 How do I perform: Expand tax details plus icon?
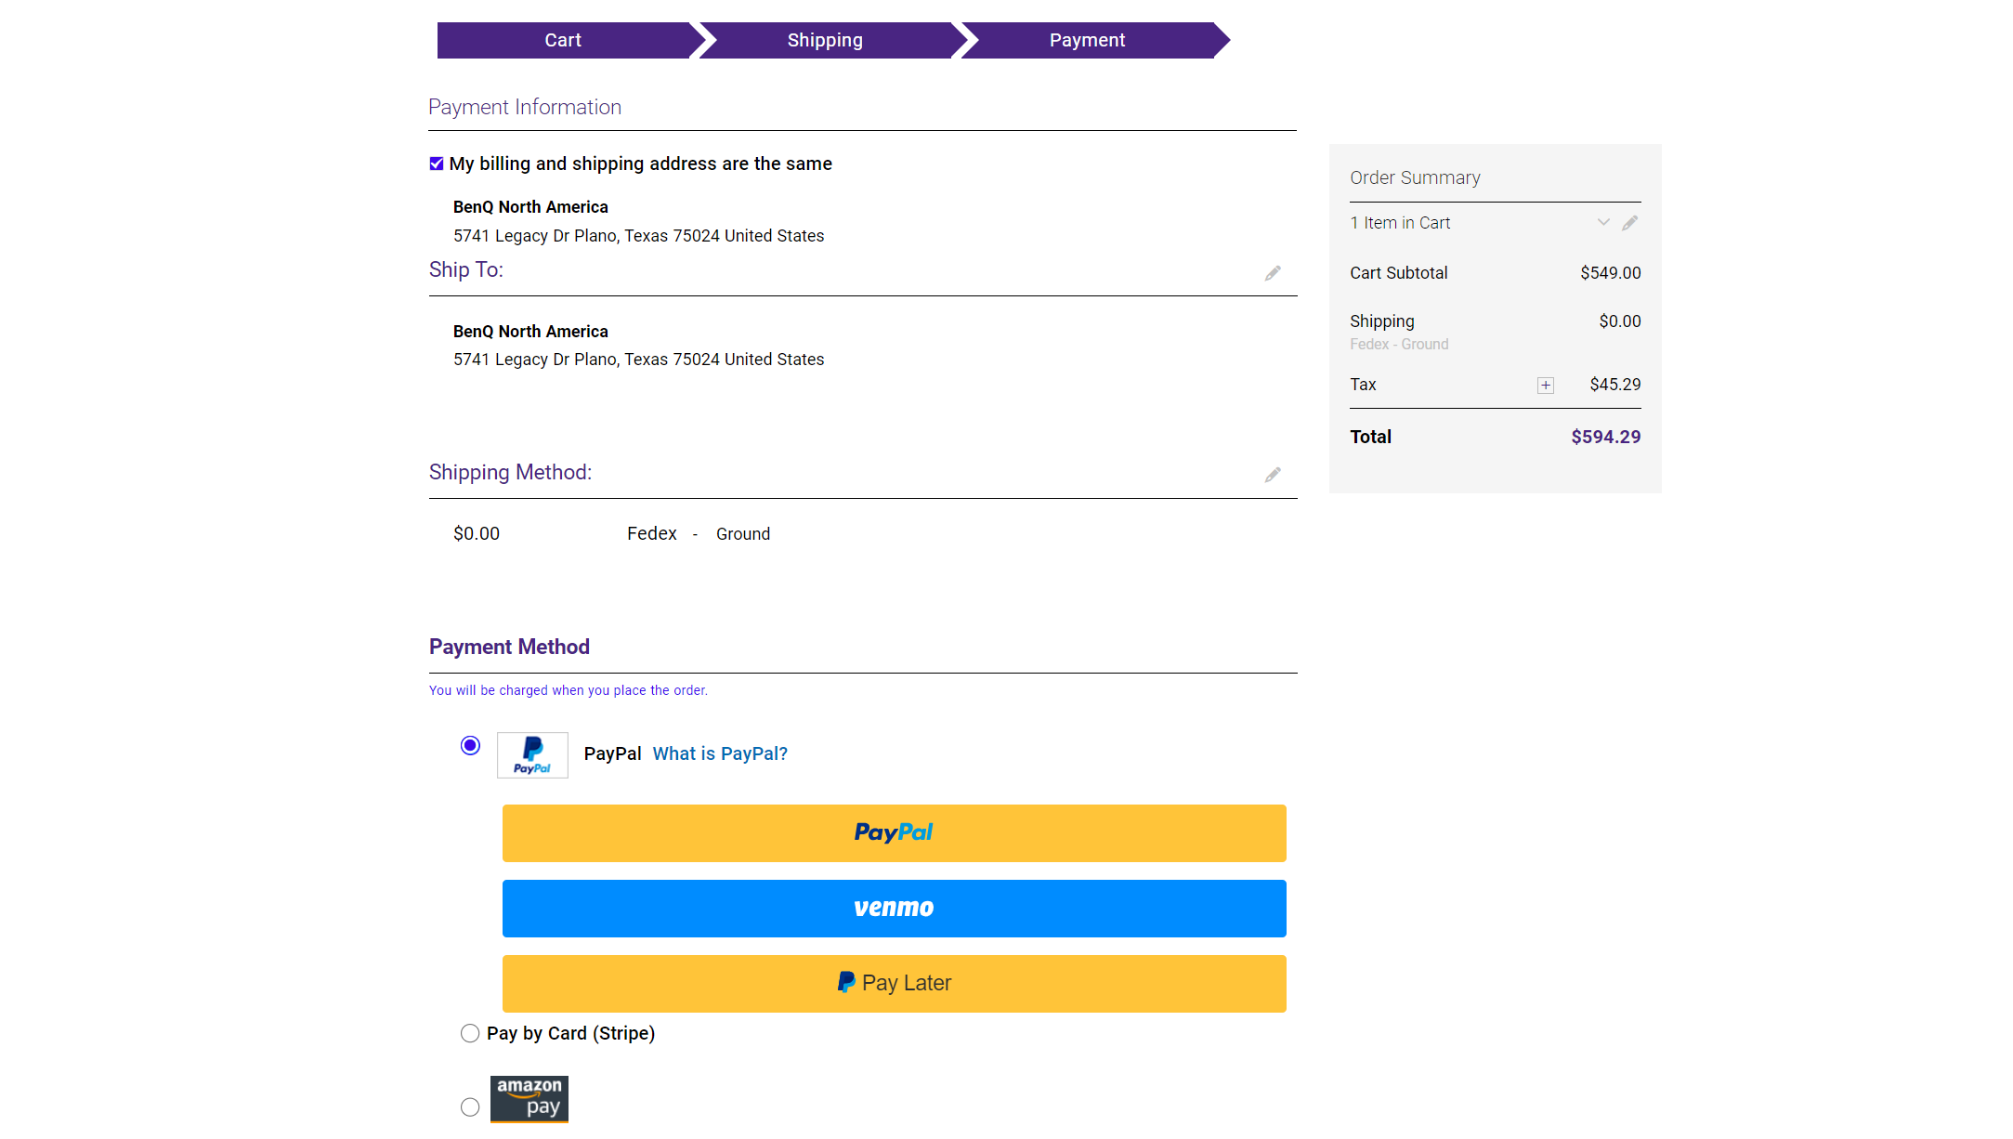pyautogui.click(x=1546, y=386)
